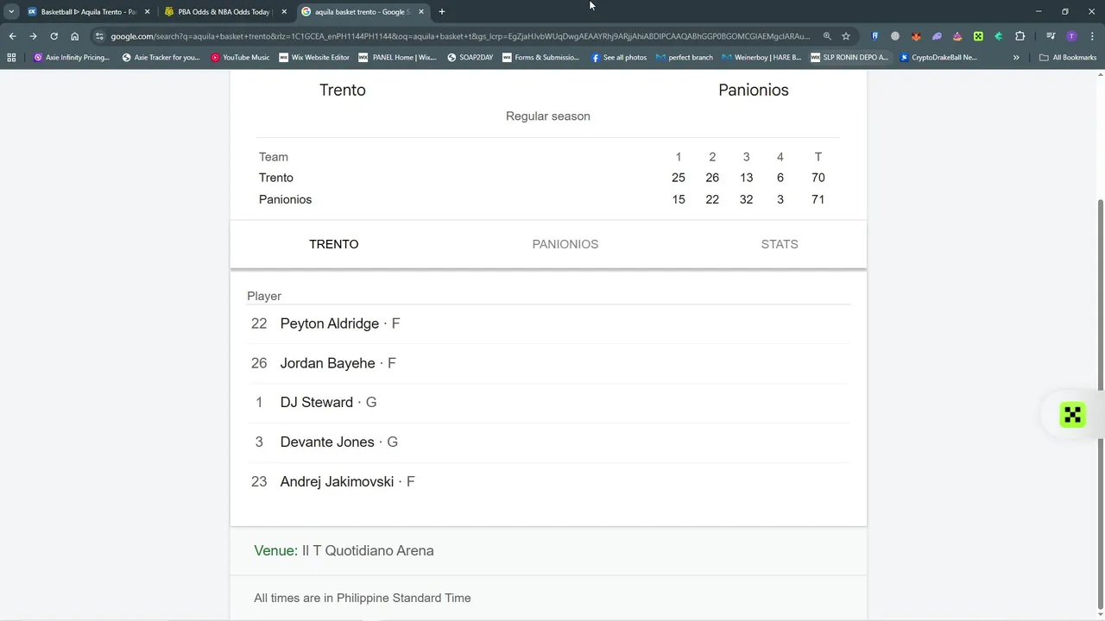Select player Andrej Jakimovski
The image size is (1105, 621).
pyautogui.click(x=337, y=481)
